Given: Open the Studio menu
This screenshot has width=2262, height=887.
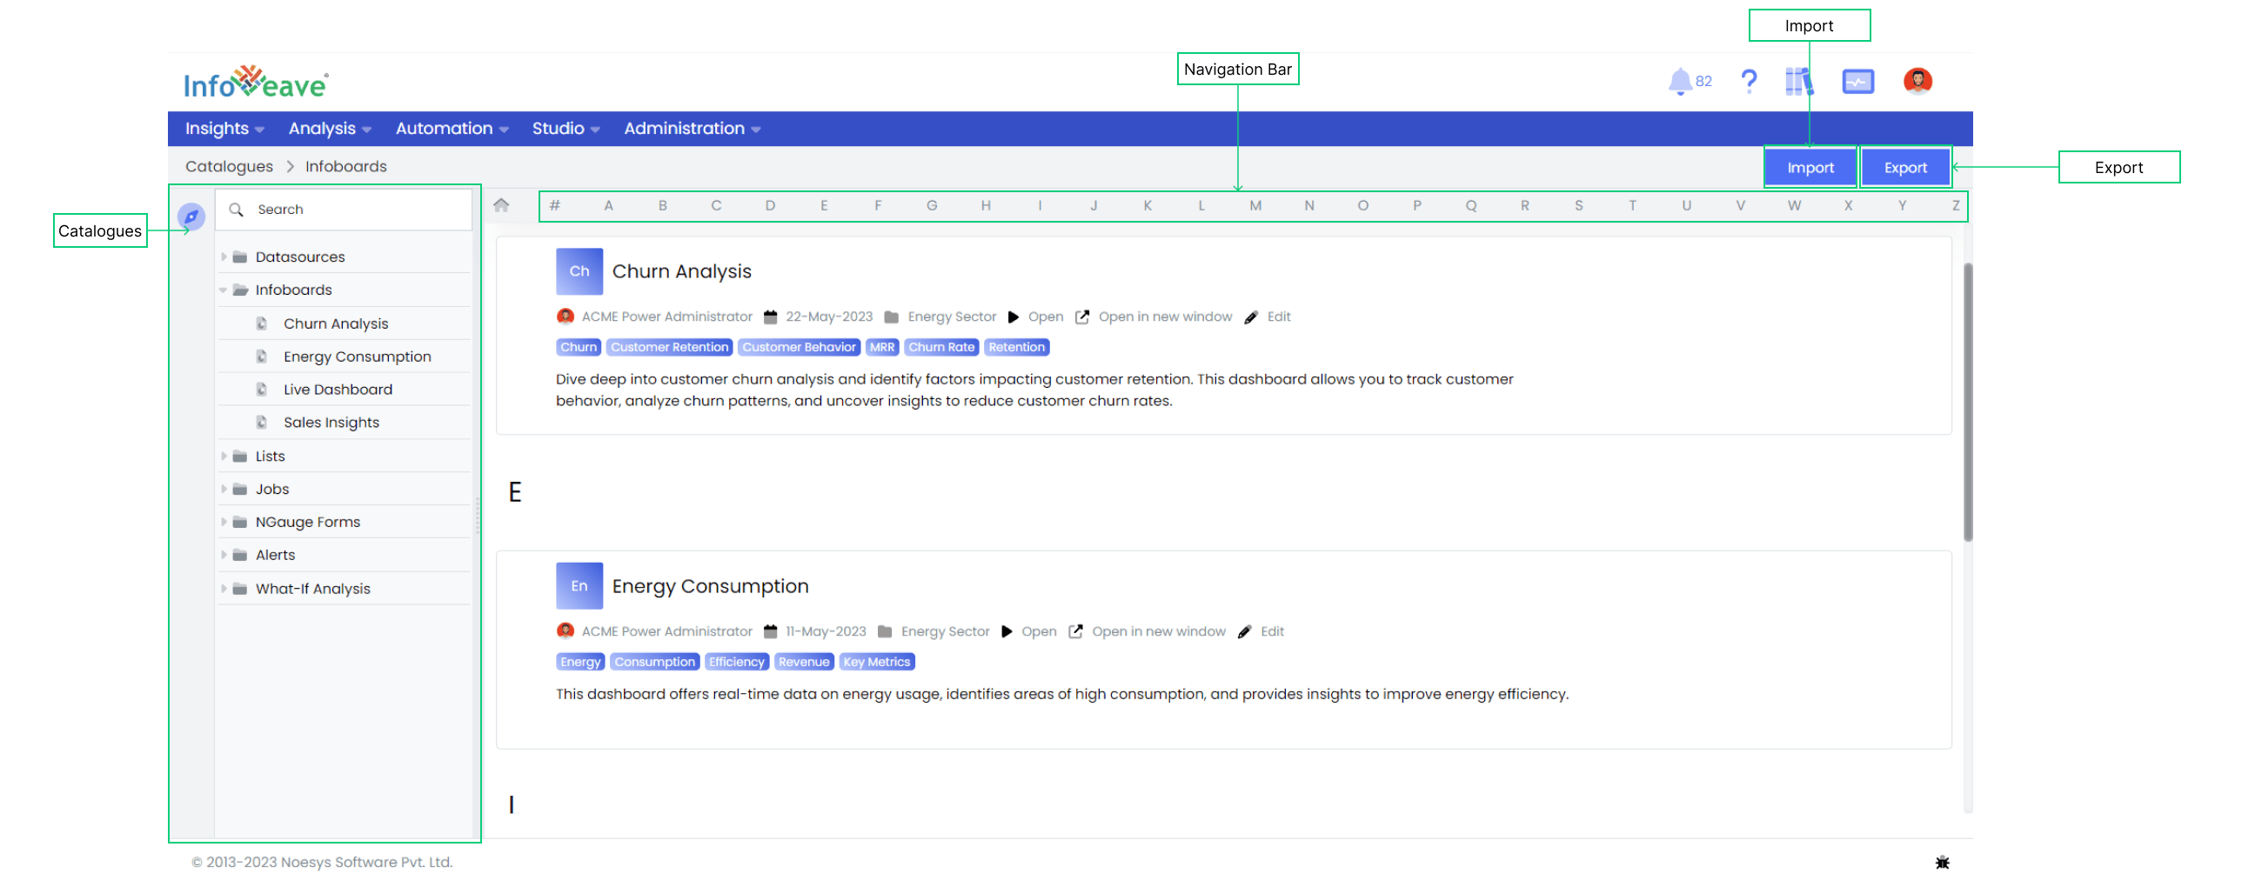Looking at the screenshot, I should [565, 129].
